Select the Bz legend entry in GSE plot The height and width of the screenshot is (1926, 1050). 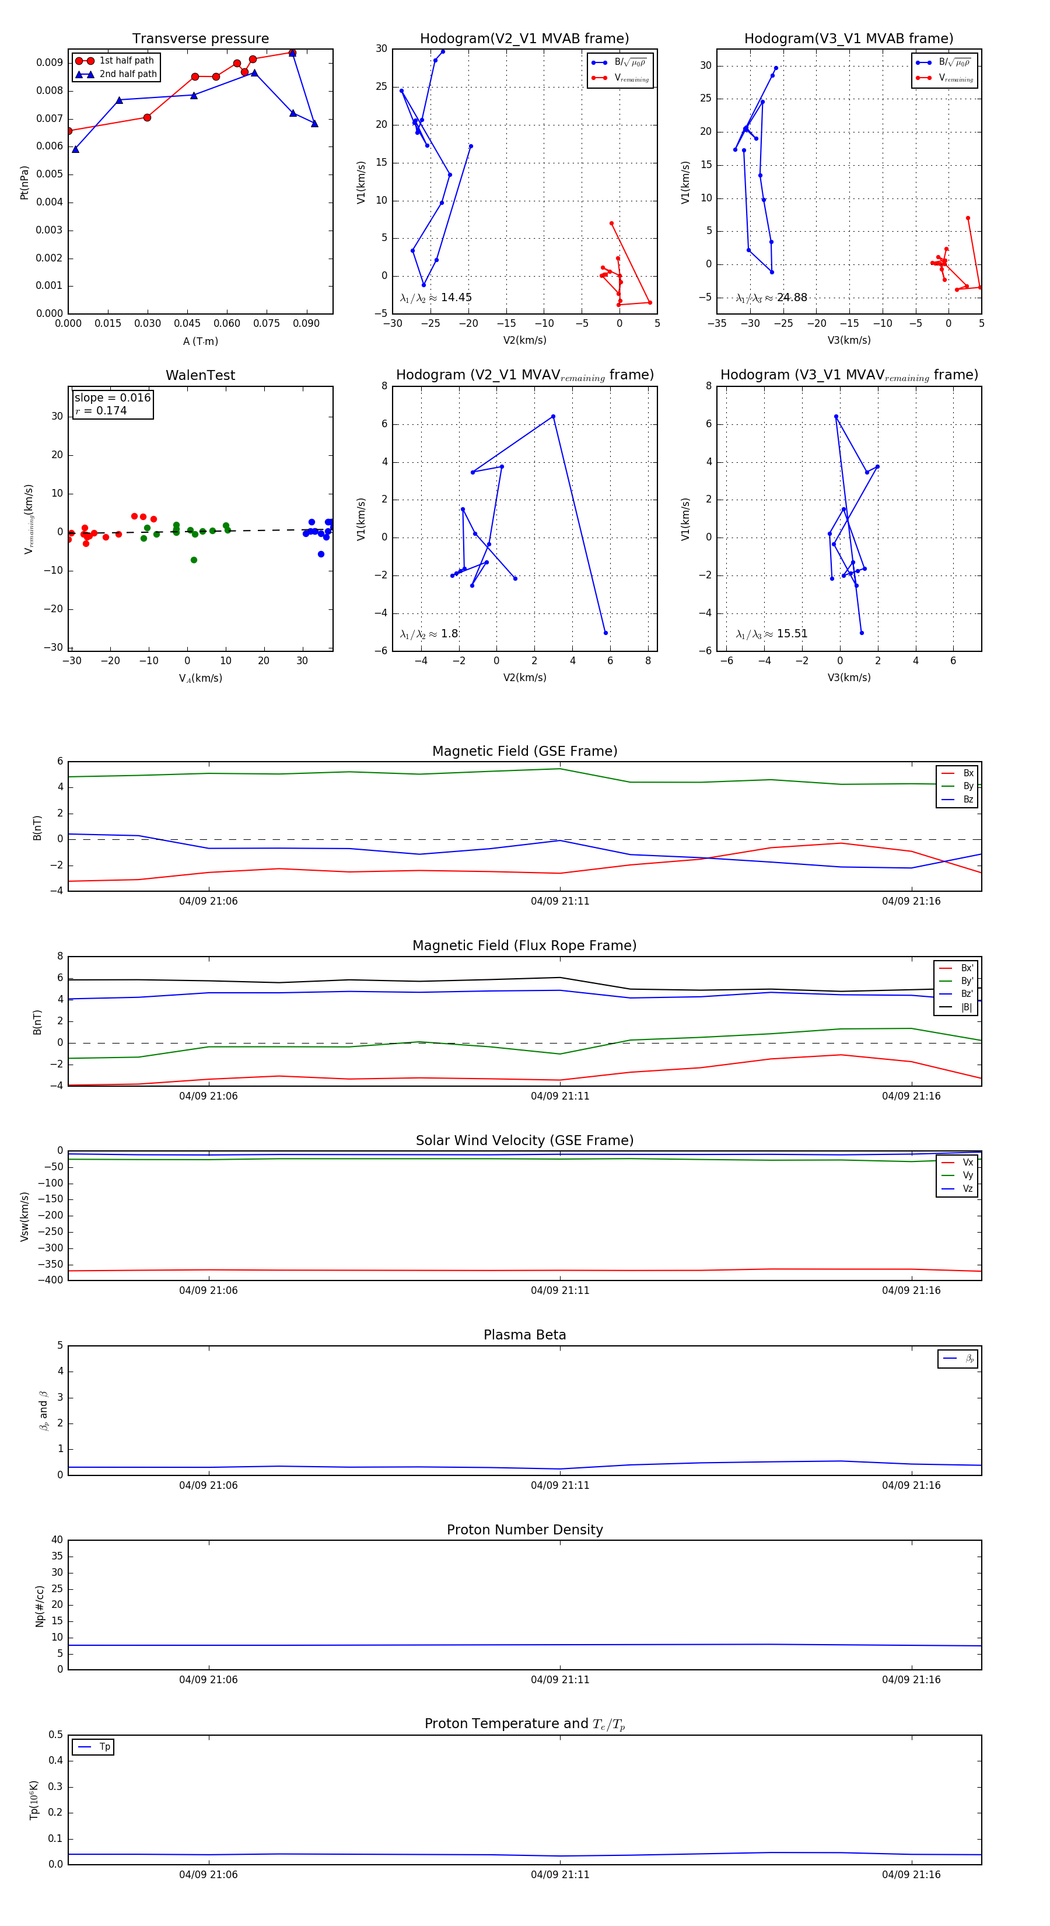[x=957, y=799]
